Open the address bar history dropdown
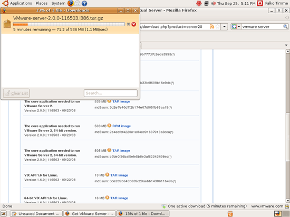Screen dimensions: 290x217 [224, 27]
